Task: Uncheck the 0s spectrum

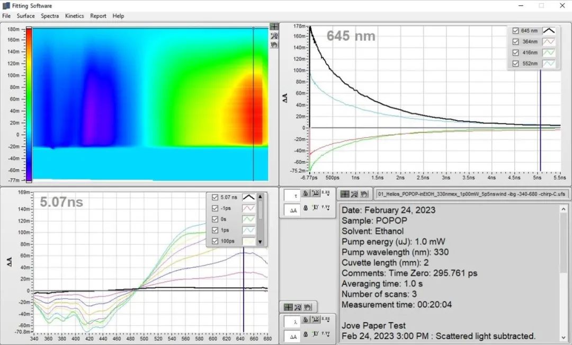Action: [x=215, y=219]
